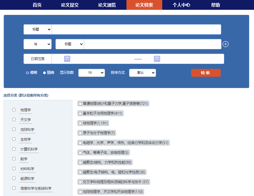Open the 排序方式 sort dropdown
Viewport: 254px width, 196px height.
(142, 73)
